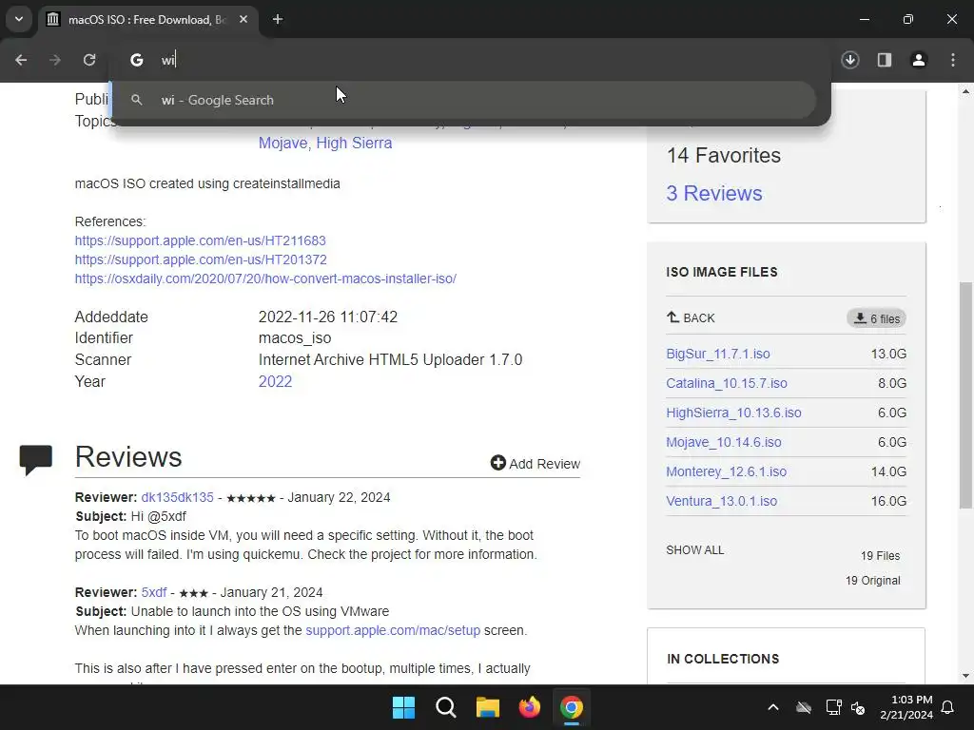Open reviewer dk135dk135 profile
Screen dimensions: 974x730
[177, 497]
